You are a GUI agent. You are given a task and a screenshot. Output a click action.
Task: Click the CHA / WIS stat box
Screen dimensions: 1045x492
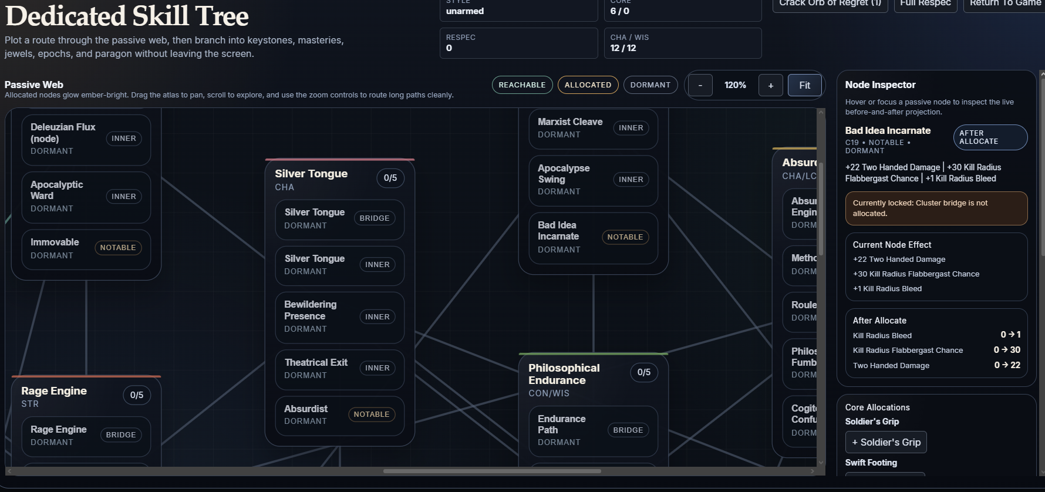(x=683, y=43)
